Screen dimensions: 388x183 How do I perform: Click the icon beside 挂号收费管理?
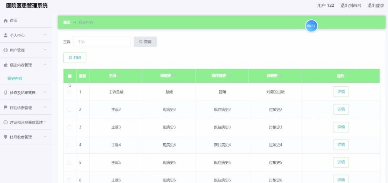[x=6, y=137]
